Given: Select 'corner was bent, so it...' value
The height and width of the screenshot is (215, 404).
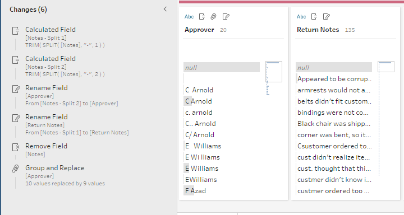Looking at the screenshot, I should pos(334,135).
